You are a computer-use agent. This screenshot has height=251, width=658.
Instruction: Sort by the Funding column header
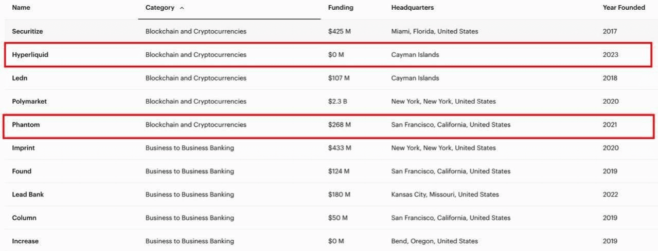(x=341, y=8)
